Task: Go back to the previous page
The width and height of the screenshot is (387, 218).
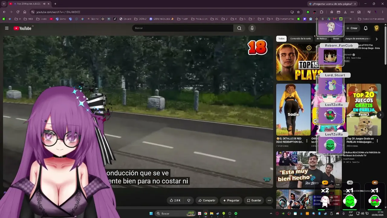Action: [x=4, y=12]
